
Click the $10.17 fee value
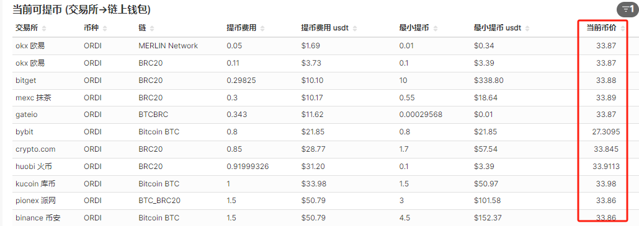click(x=312, y=98)
